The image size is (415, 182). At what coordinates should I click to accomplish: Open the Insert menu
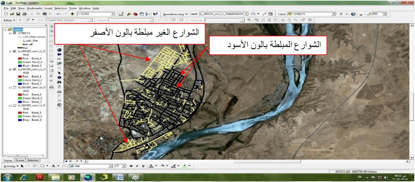click(48, 8)
